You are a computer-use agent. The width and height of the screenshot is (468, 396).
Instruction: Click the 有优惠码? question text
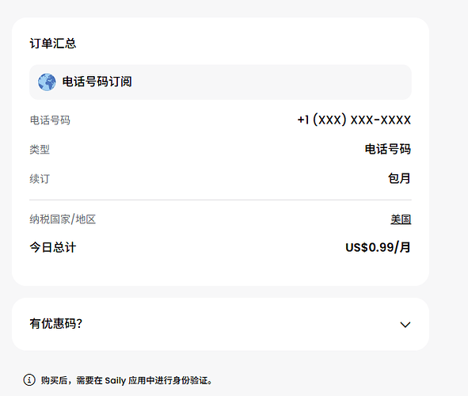coord(55,324)
